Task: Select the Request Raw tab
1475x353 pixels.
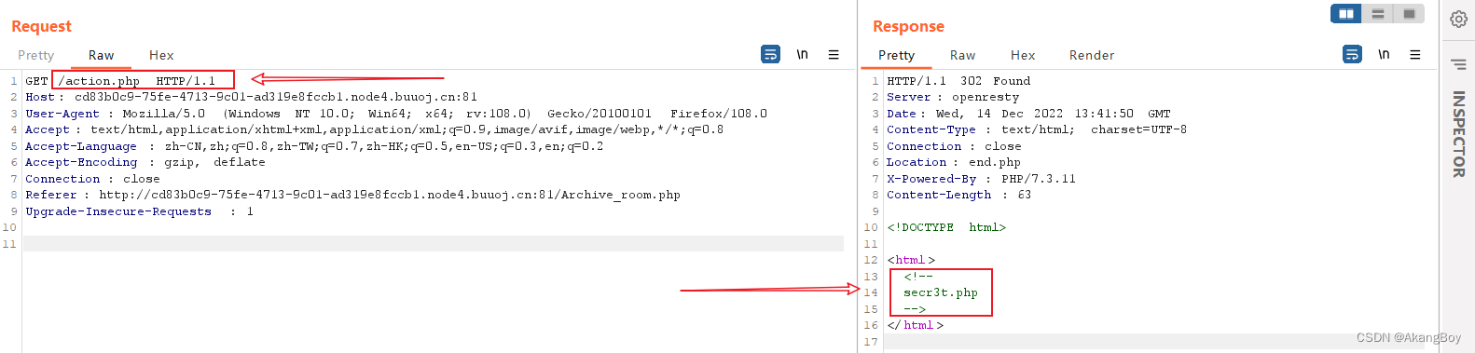Action: pyautogui.click(x=101, y=55)
